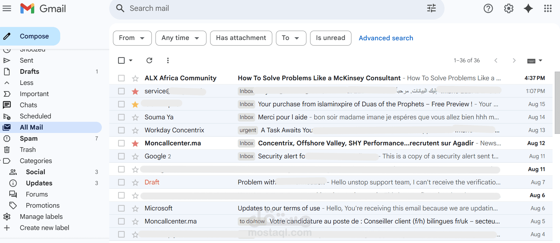Check the Souma Ya email checkbox
The height and width of the screenshot is (243, 560).
click(121, 117)
